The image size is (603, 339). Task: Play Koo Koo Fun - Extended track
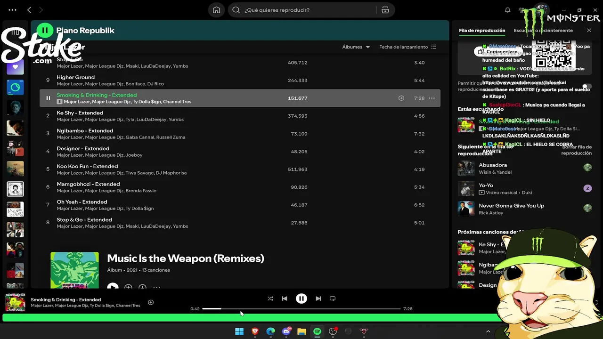coord(240,169)
